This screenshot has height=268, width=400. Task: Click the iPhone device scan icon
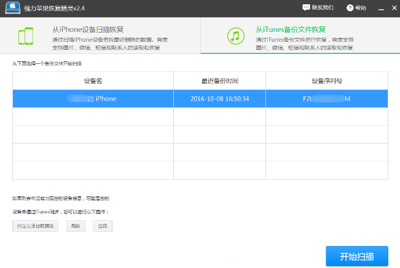click(x=26, y=36)
